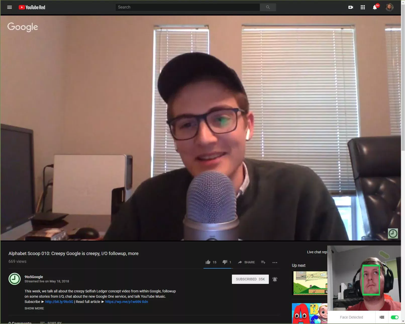The height and width of the screenshot is (324, 405).
Task: Toggle channel notification bell beside Subscribed
Action: [275, 279]
